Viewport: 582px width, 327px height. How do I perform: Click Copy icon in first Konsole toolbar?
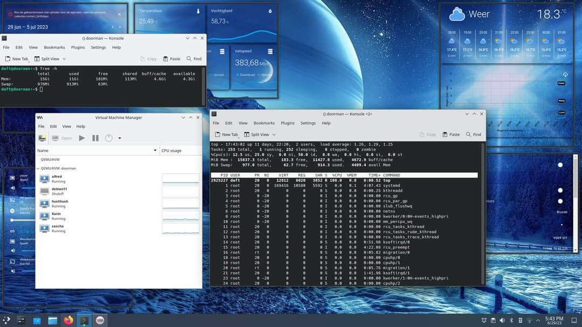click(142, 59)
